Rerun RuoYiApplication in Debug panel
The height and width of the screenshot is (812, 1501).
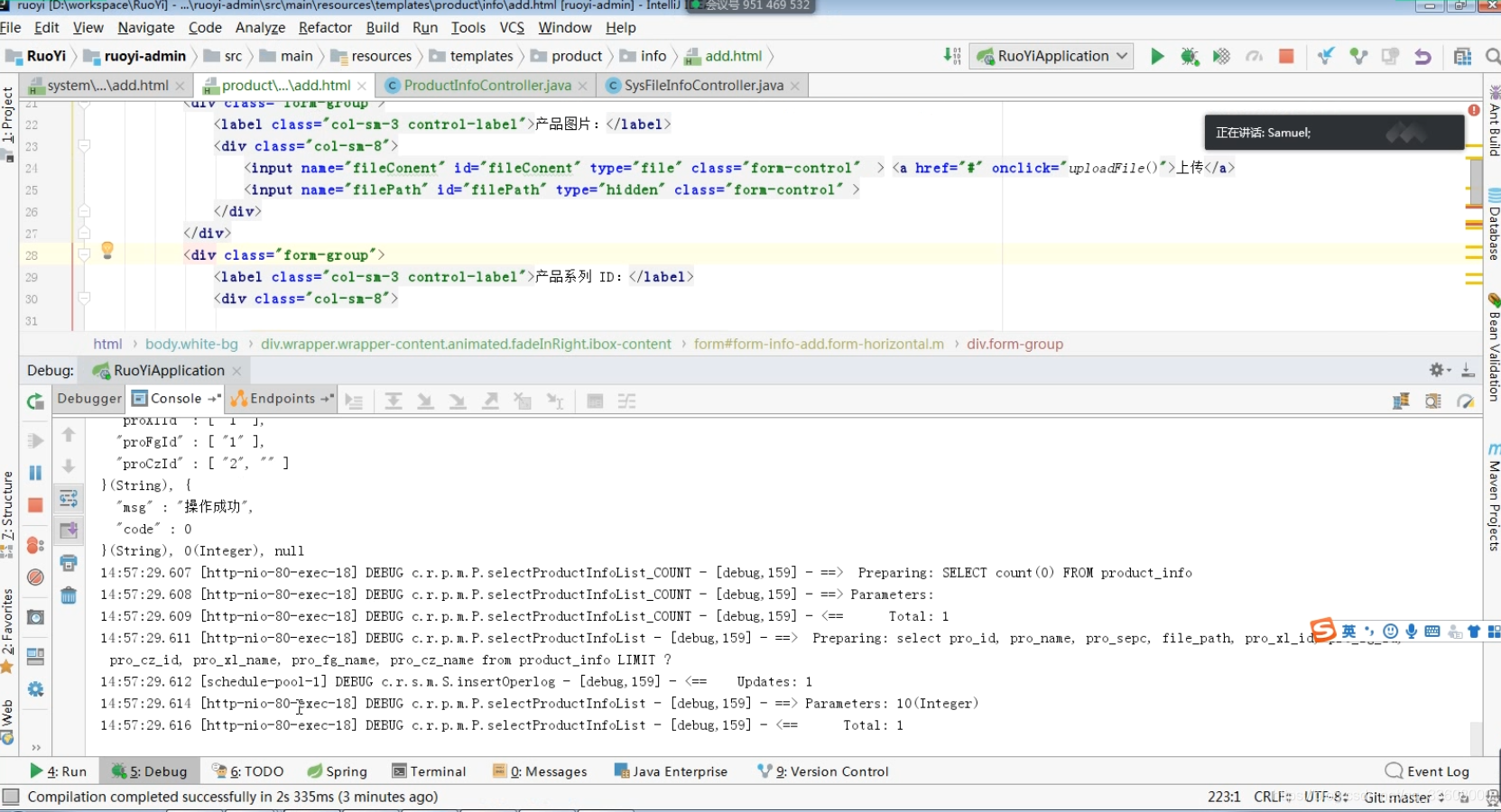point(35,402)
